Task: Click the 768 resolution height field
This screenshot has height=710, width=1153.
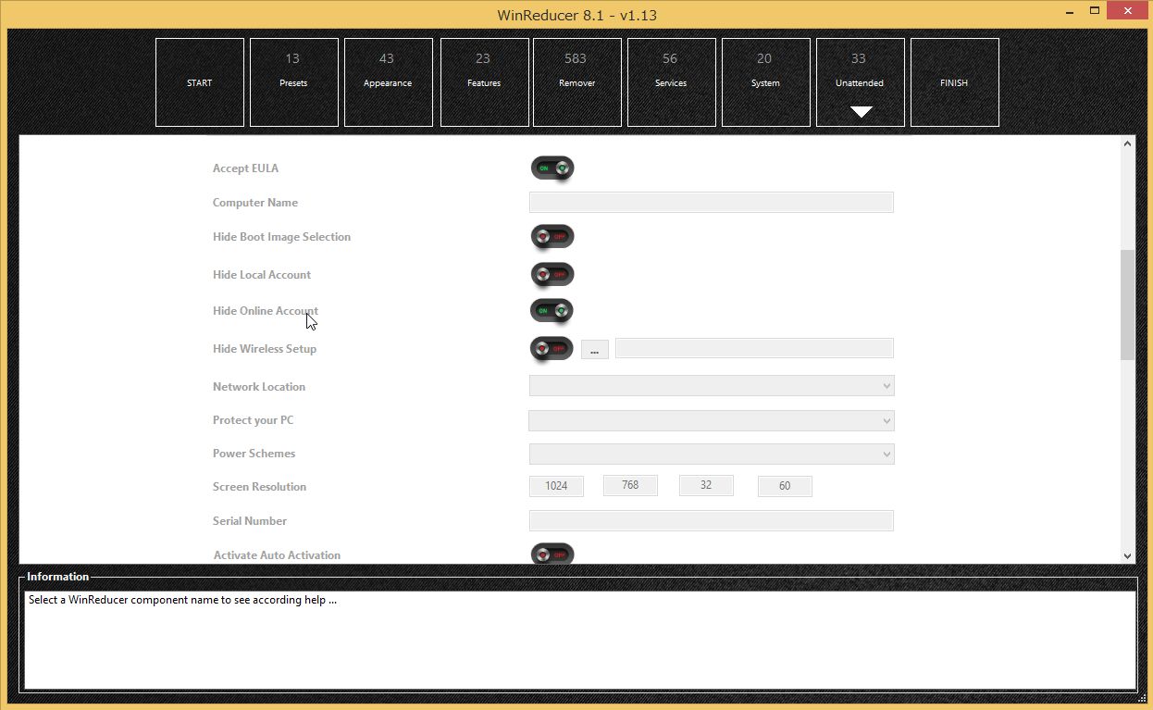Action: click(630, 485)
